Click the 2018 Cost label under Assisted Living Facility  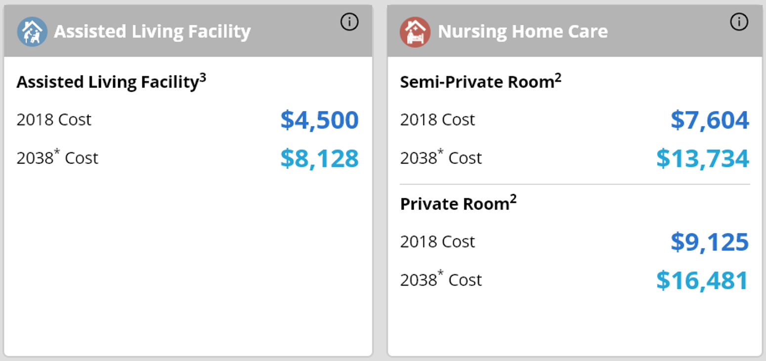tap(54, 120)
